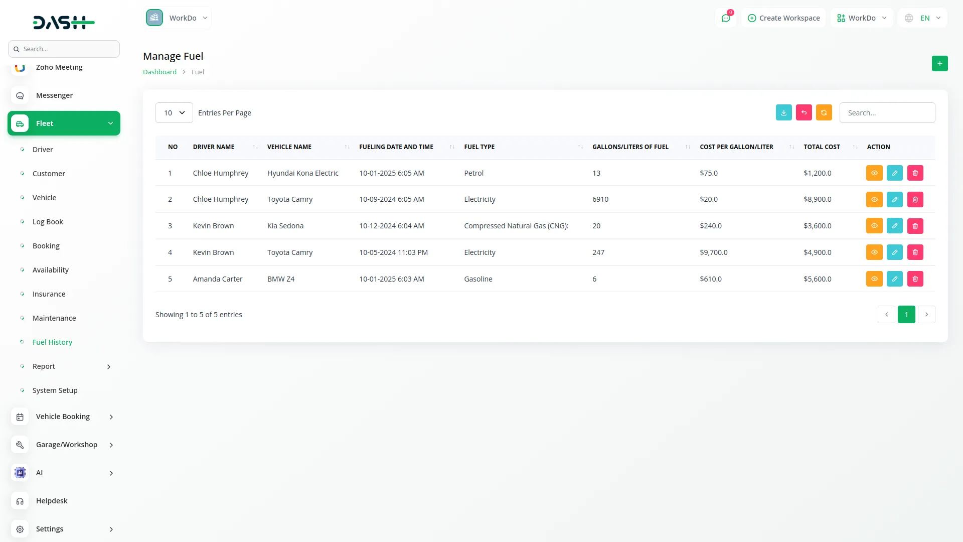Image resolution: width=963 pixels, height=542 pixels.
Task: Go to Dashboard breadcrumb link
Action: tap(159, 72)
